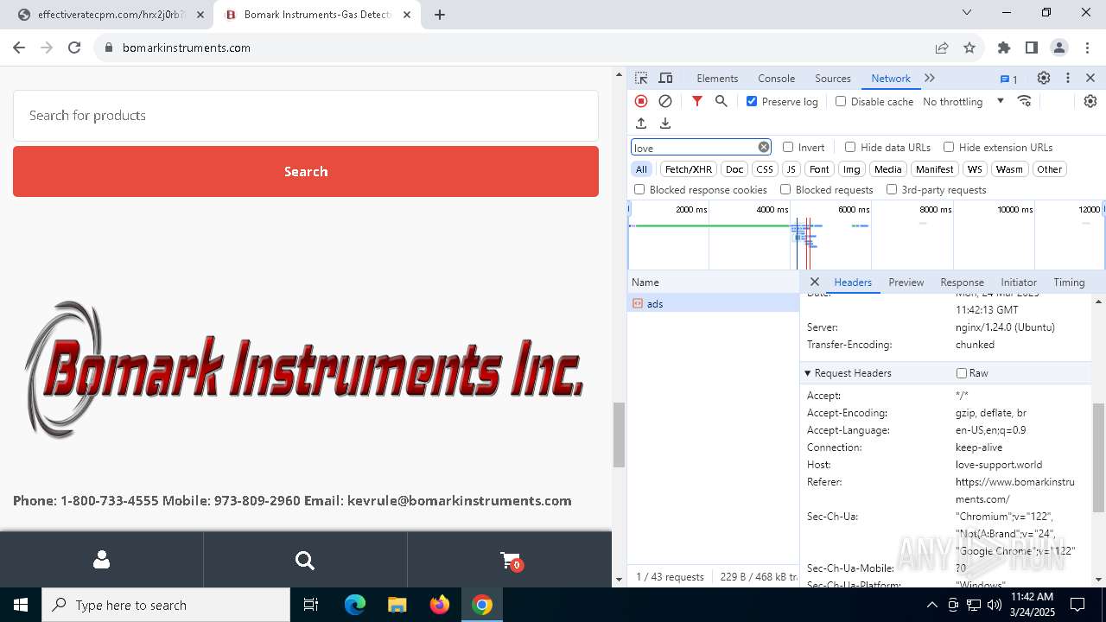Open Windows Task View
The height and width of the screenshot is (622, 1106).
[312, 605]
